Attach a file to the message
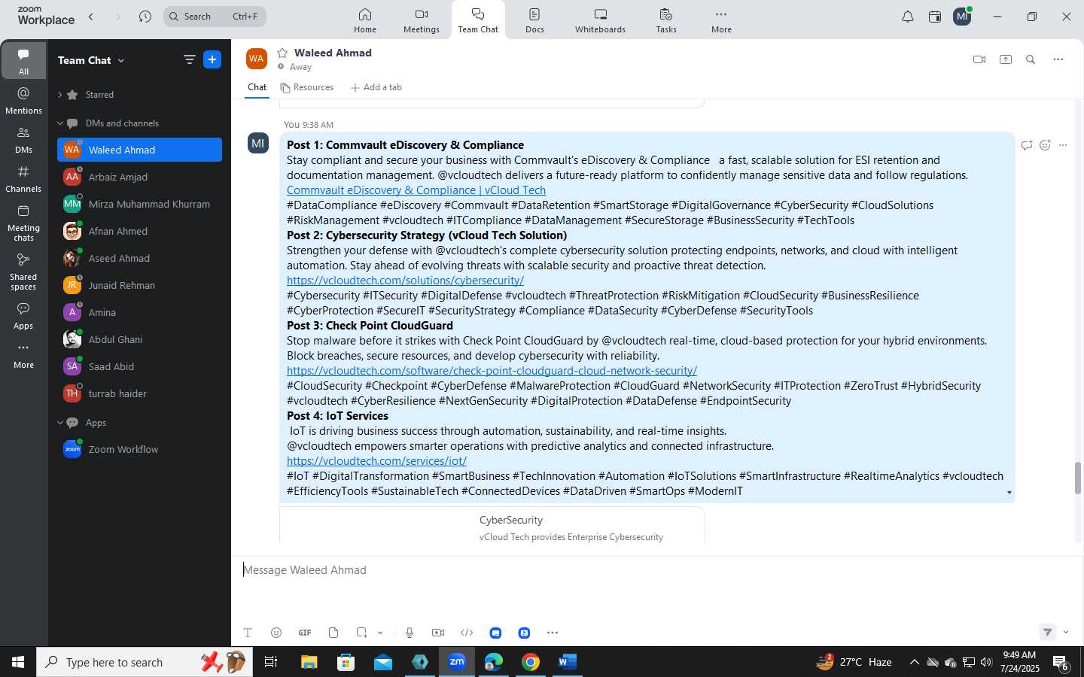 333,633
